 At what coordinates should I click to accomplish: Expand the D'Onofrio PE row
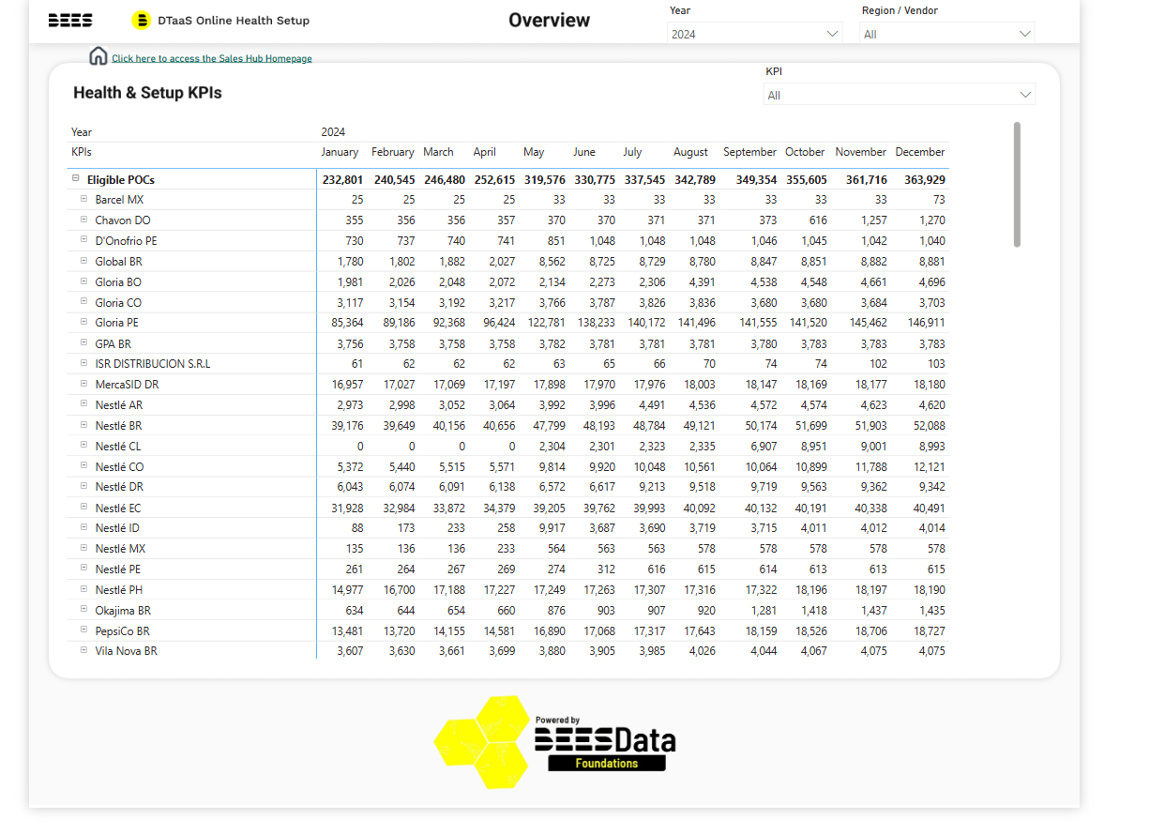point(83,240)
